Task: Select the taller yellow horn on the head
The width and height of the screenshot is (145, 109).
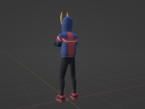Action: [61, 18]
